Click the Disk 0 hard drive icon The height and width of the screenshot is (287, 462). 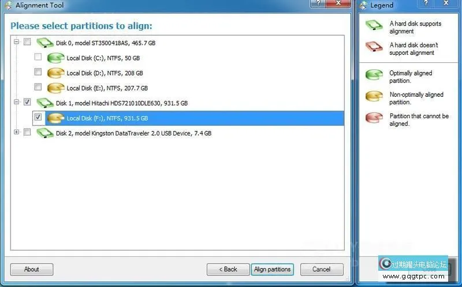[45, 43]
